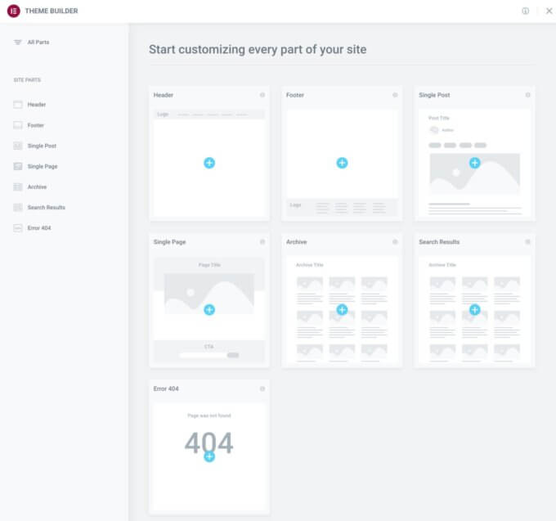Click the Search Results sidebar icon

pos(18,208)
